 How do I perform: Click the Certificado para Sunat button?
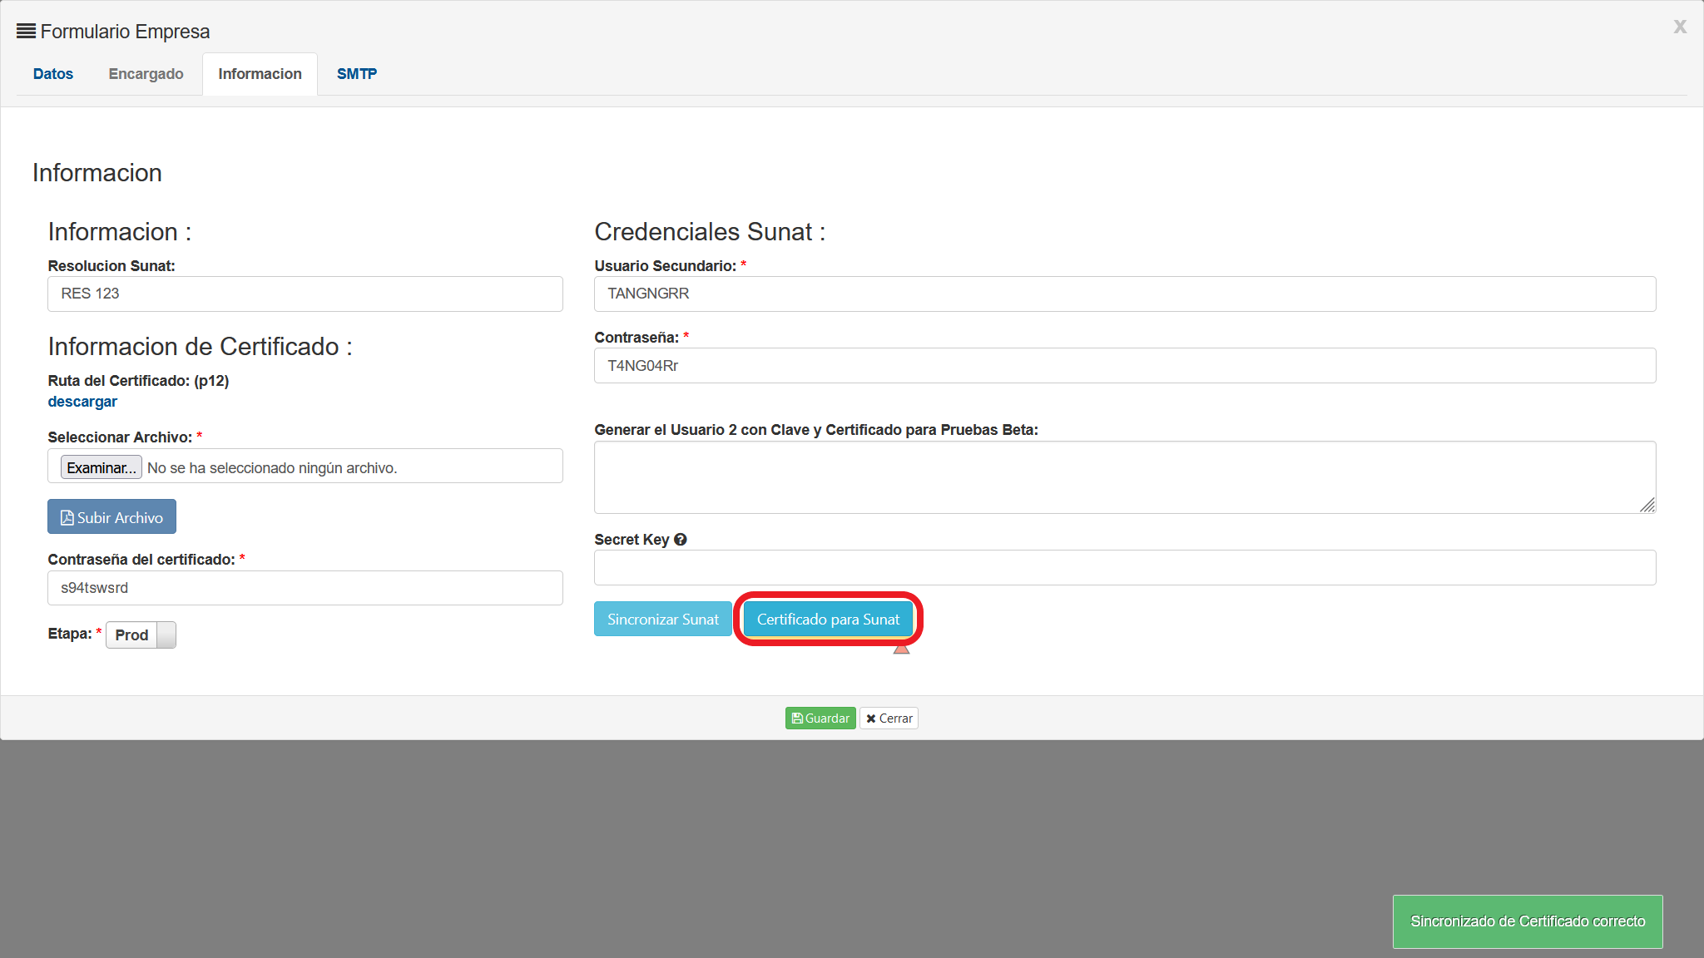(x=828, y=620)
